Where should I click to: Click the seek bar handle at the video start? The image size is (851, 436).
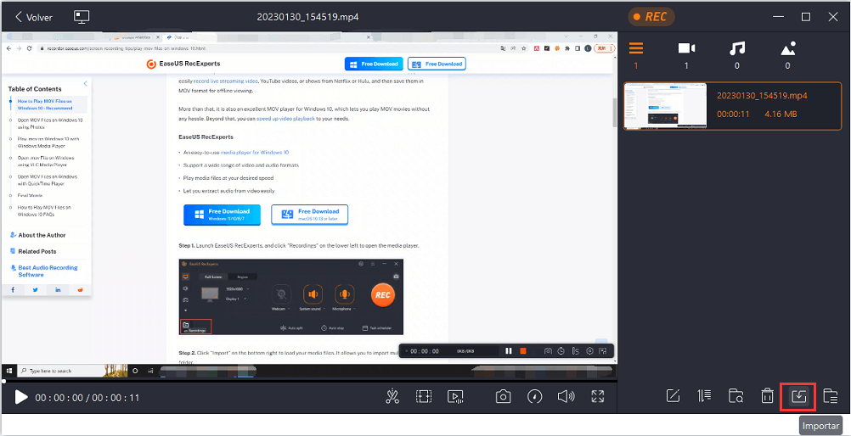[x=3, y=381]
